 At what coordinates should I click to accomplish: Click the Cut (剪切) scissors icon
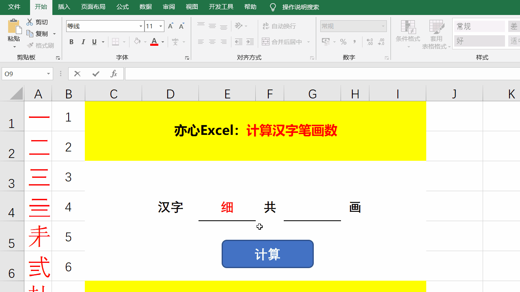click(30, 22)
